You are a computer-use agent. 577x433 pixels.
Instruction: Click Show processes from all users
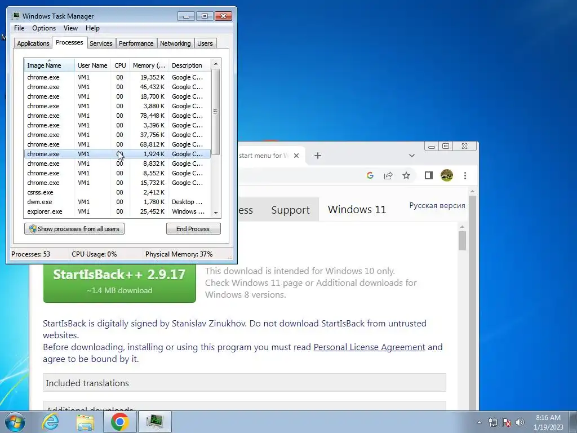click(x=74, y=229)
